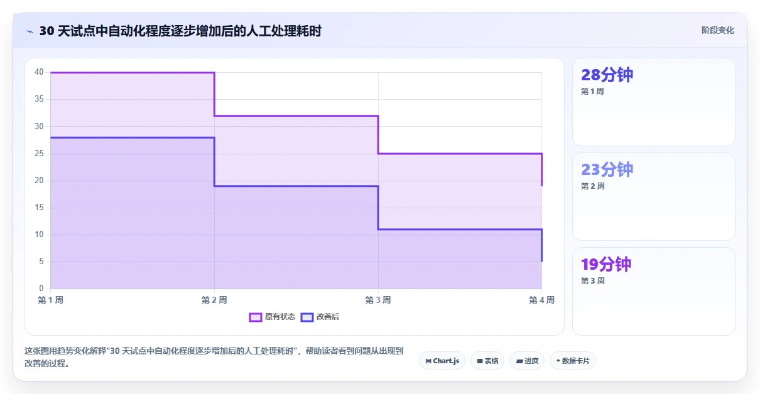
Task: Open the 表格 tag chip
Action: 487,361
